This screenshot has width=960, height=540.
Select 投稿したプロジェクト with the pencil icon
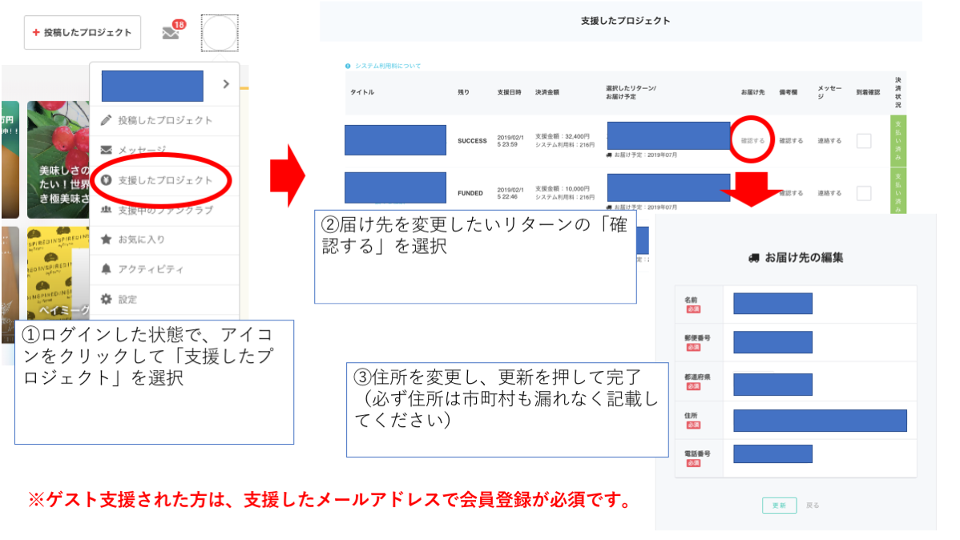click(x=164, y=120)
